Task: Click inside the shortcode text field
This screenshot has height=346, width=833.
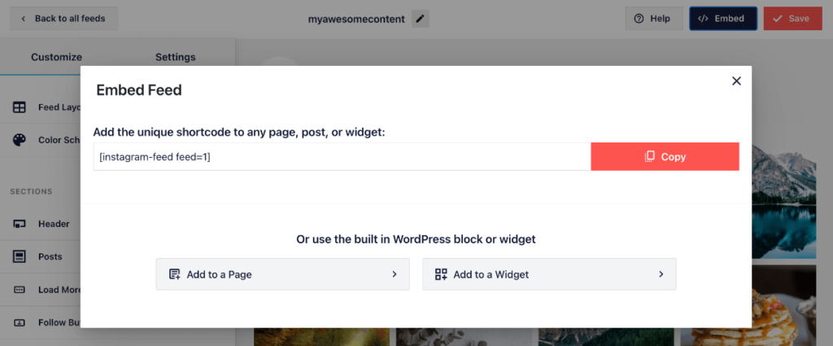Action: pos(342,157)
